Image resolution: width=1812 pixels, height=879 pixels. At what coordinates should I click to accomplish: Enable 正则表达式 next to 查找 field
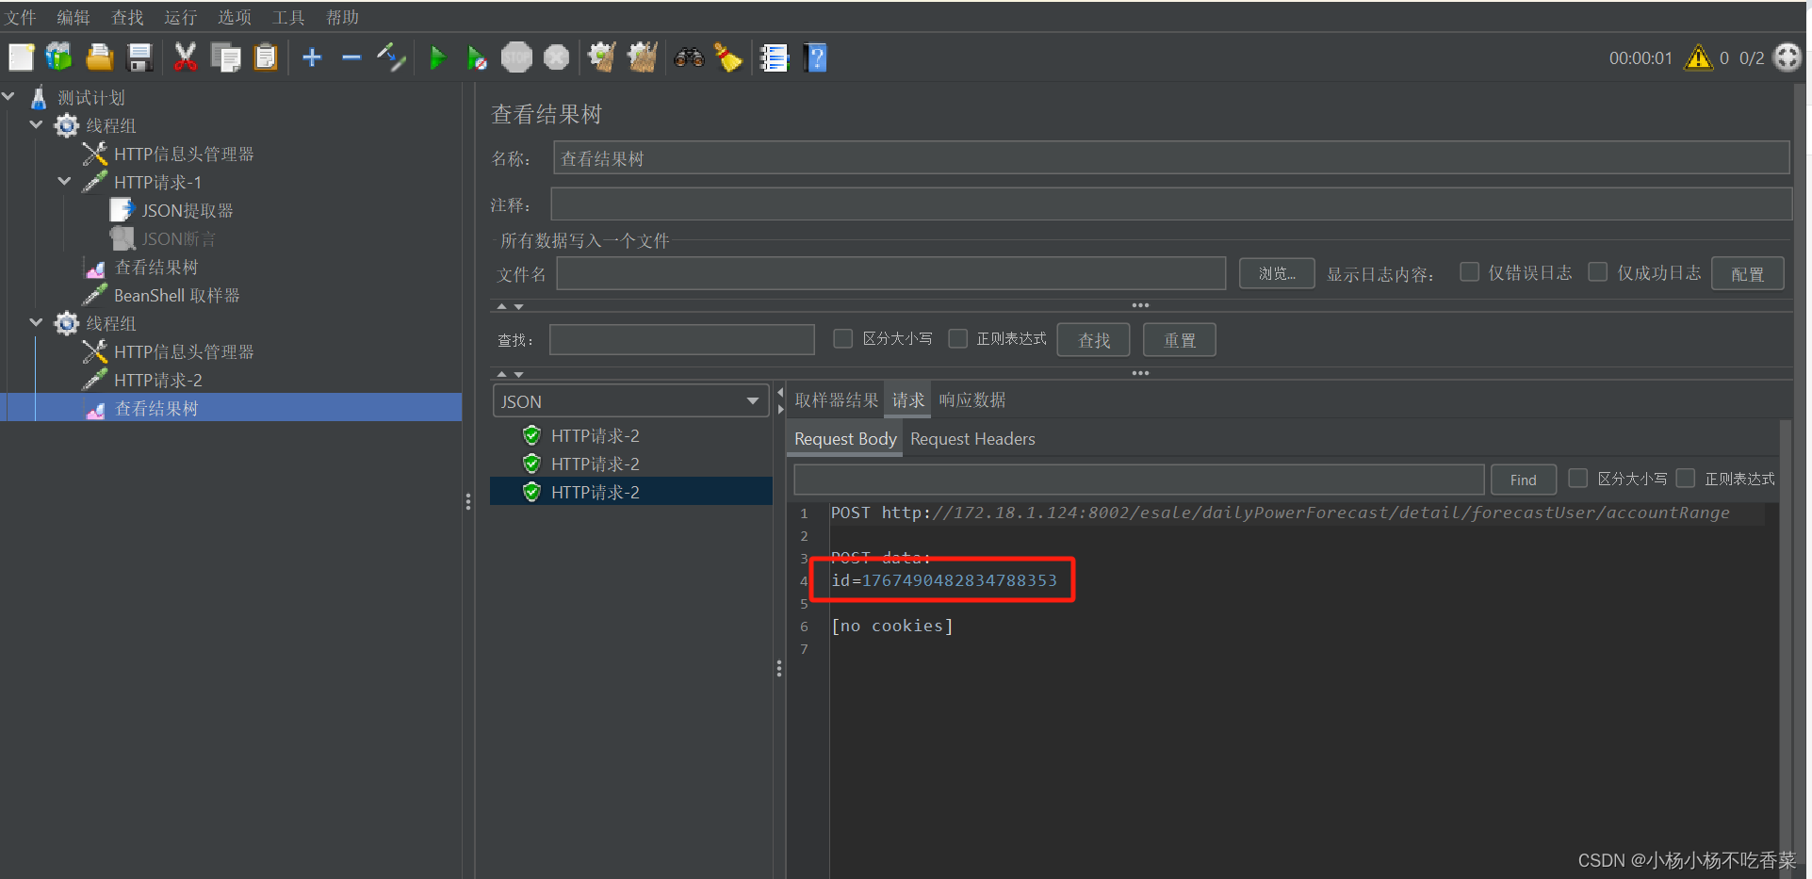tap(958, 338)
